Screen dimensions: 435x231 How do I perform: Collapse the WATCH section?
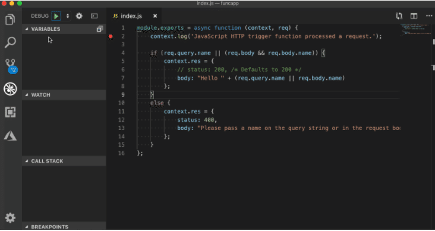(x=64, y=95)
